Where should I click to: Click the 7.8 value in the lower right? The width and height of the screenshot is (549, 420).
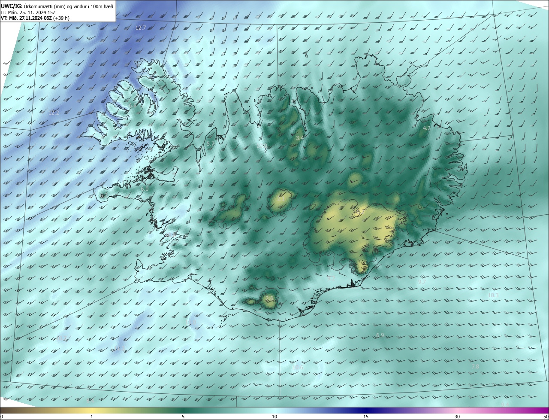(475, 366)
